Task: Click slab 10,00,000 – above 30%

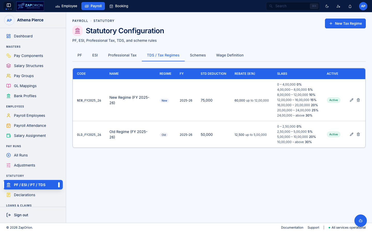Action: point(295,142)
